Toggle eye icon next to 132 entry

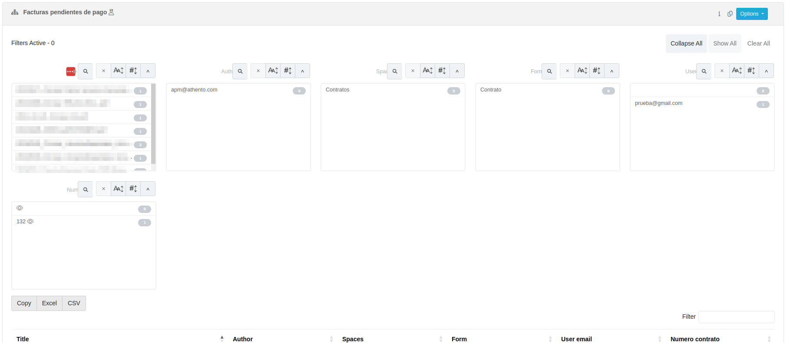[30, 222]
